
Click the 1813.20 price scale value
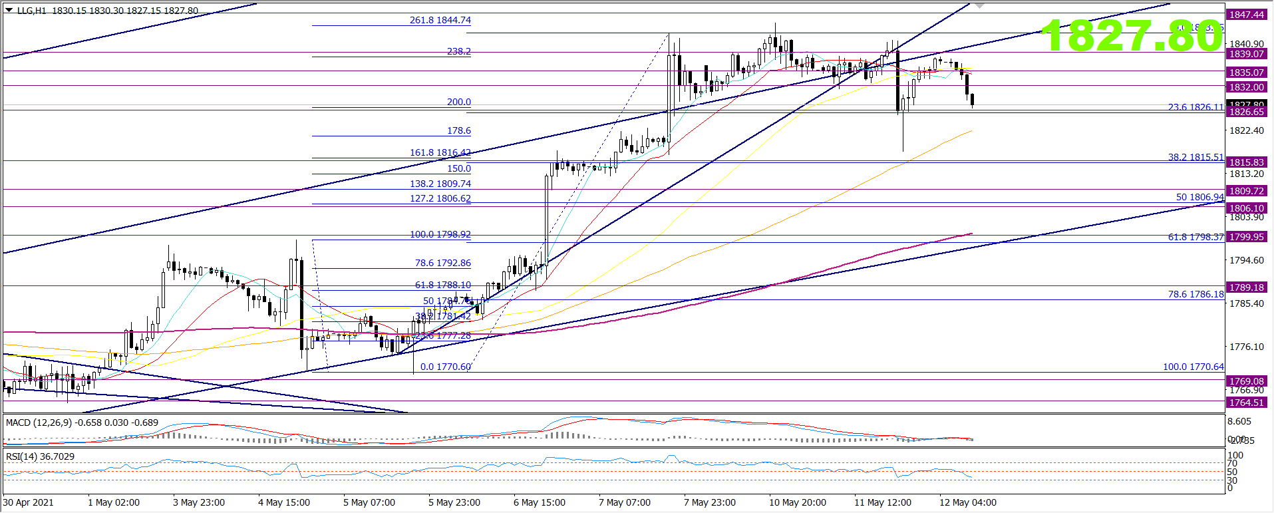point(1247,174)
